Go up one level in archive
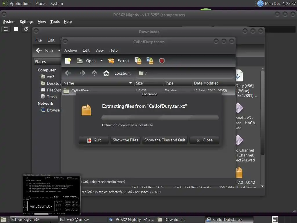 [x=94, y=73]
